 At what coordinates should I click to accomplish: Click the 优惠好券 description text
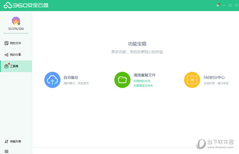click(x=216, y=83)
